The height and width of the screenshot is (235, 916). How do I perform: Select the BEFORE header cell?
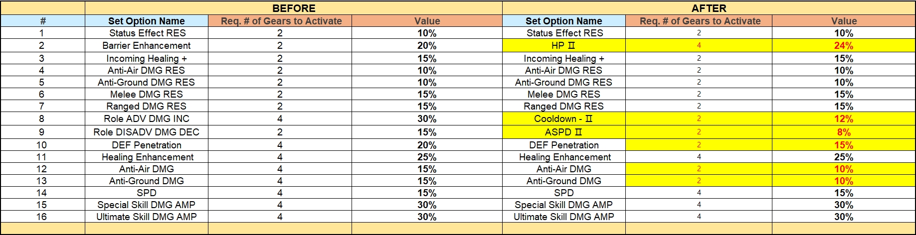[x=294, y=8]
